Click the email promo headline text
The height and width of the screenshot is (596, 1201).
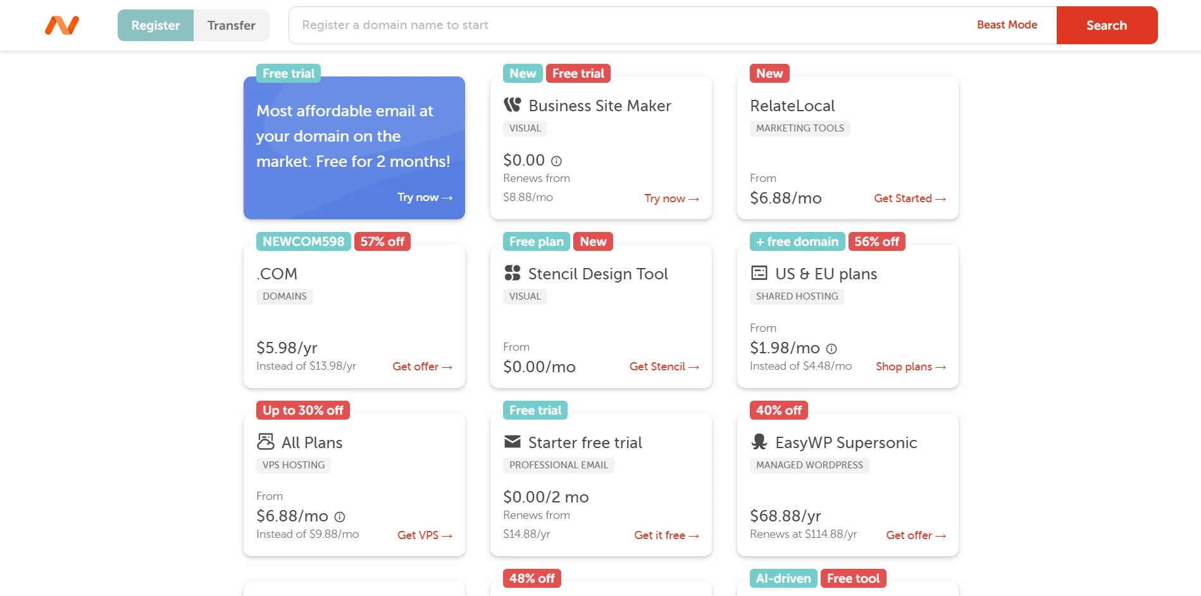click(x=353, y=136)
